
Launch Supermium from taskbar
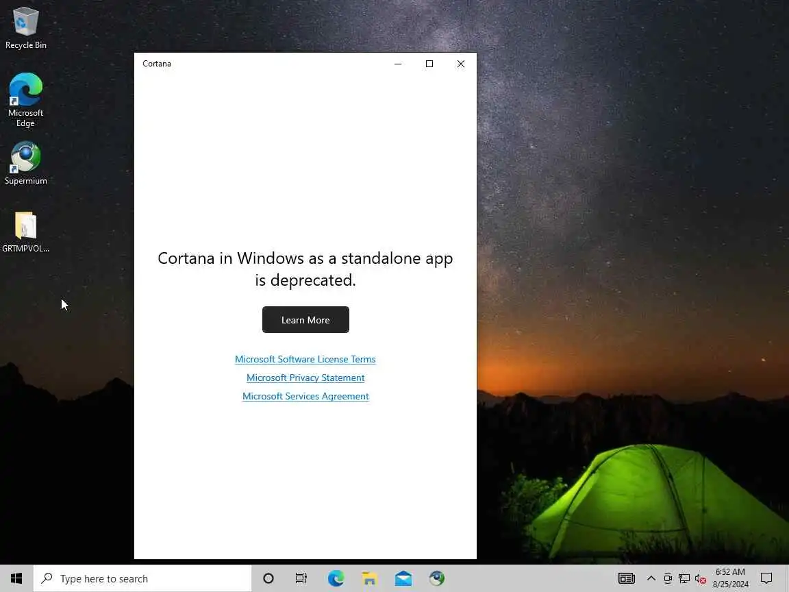point(437,578)
